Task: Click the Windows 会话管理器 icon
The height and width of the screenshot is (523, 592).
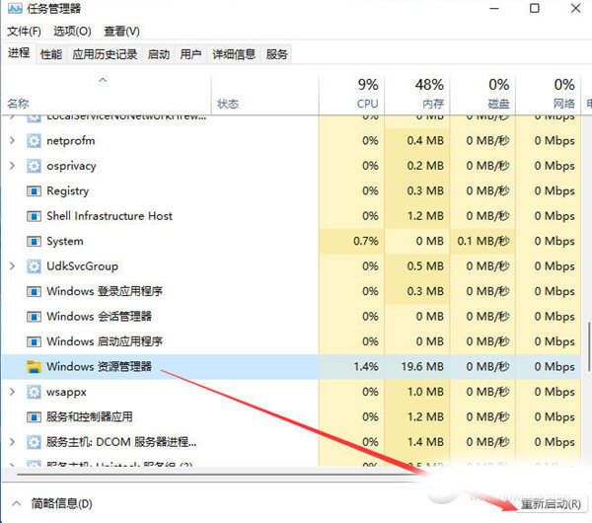Action: (x=34, y=317)
